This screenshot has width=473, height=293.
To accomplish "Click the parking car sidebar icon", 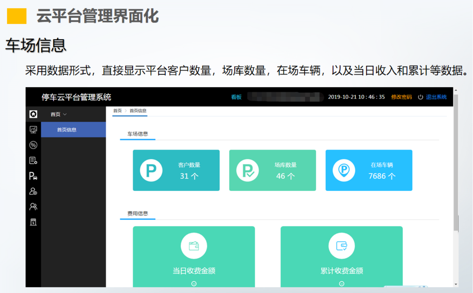I will 33,176.
